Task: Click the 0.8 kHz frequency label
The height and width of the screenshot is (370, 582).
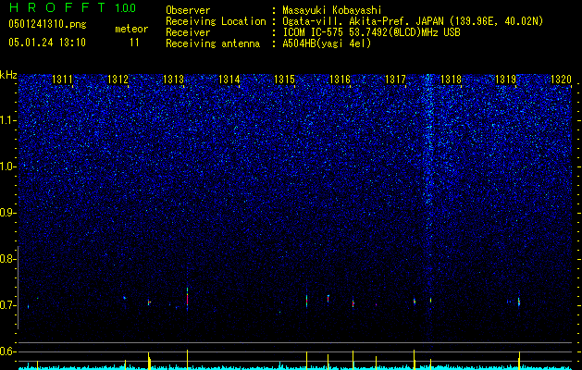Action: (8, 259)
